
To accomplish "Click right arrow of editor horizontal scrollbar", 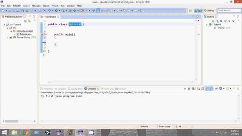I will pos(193,82).
